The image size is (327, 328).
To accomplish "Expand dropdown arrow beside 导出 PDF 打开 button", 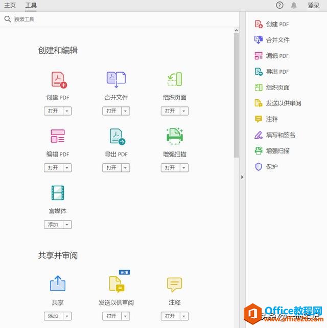I will [x=126, y=168].
